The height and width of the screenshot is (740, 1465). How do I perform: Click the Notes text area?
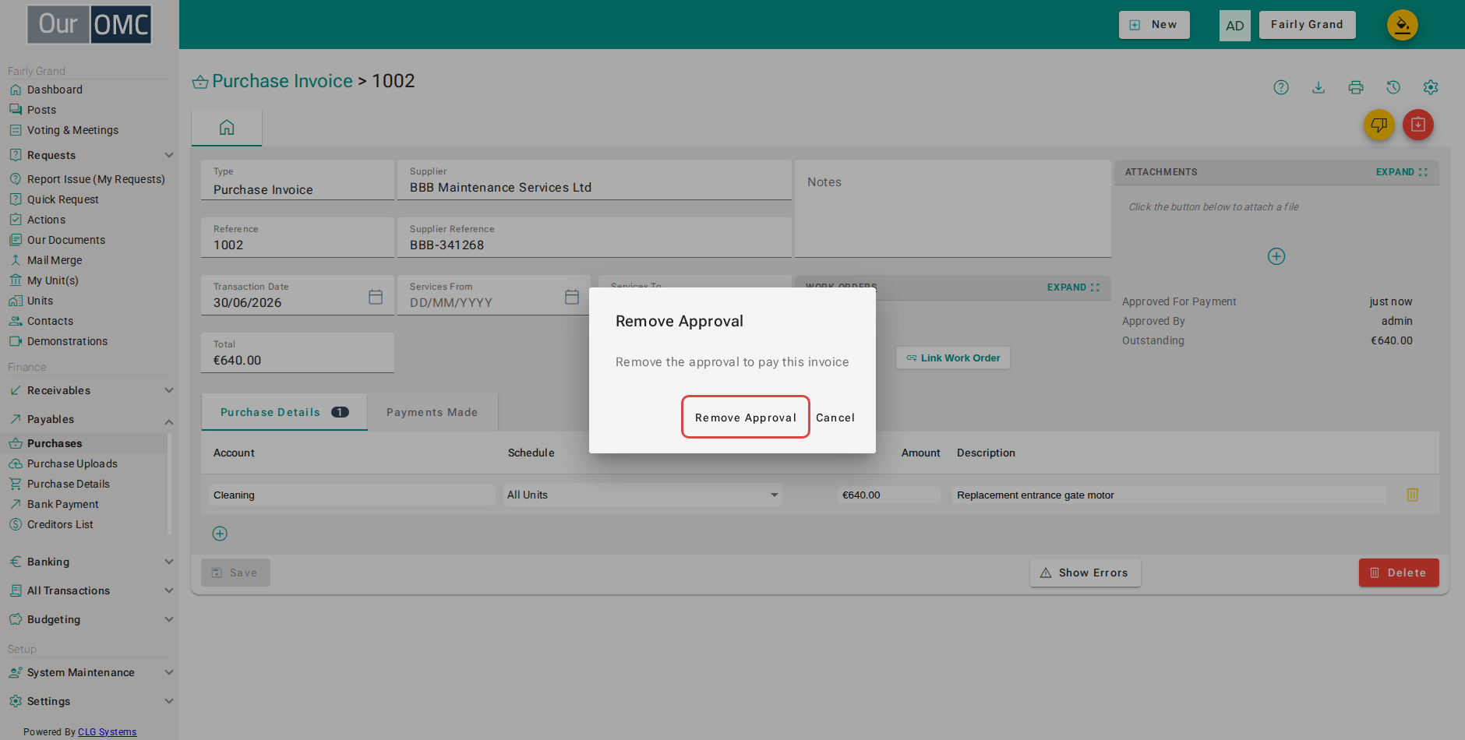(952, 209)
